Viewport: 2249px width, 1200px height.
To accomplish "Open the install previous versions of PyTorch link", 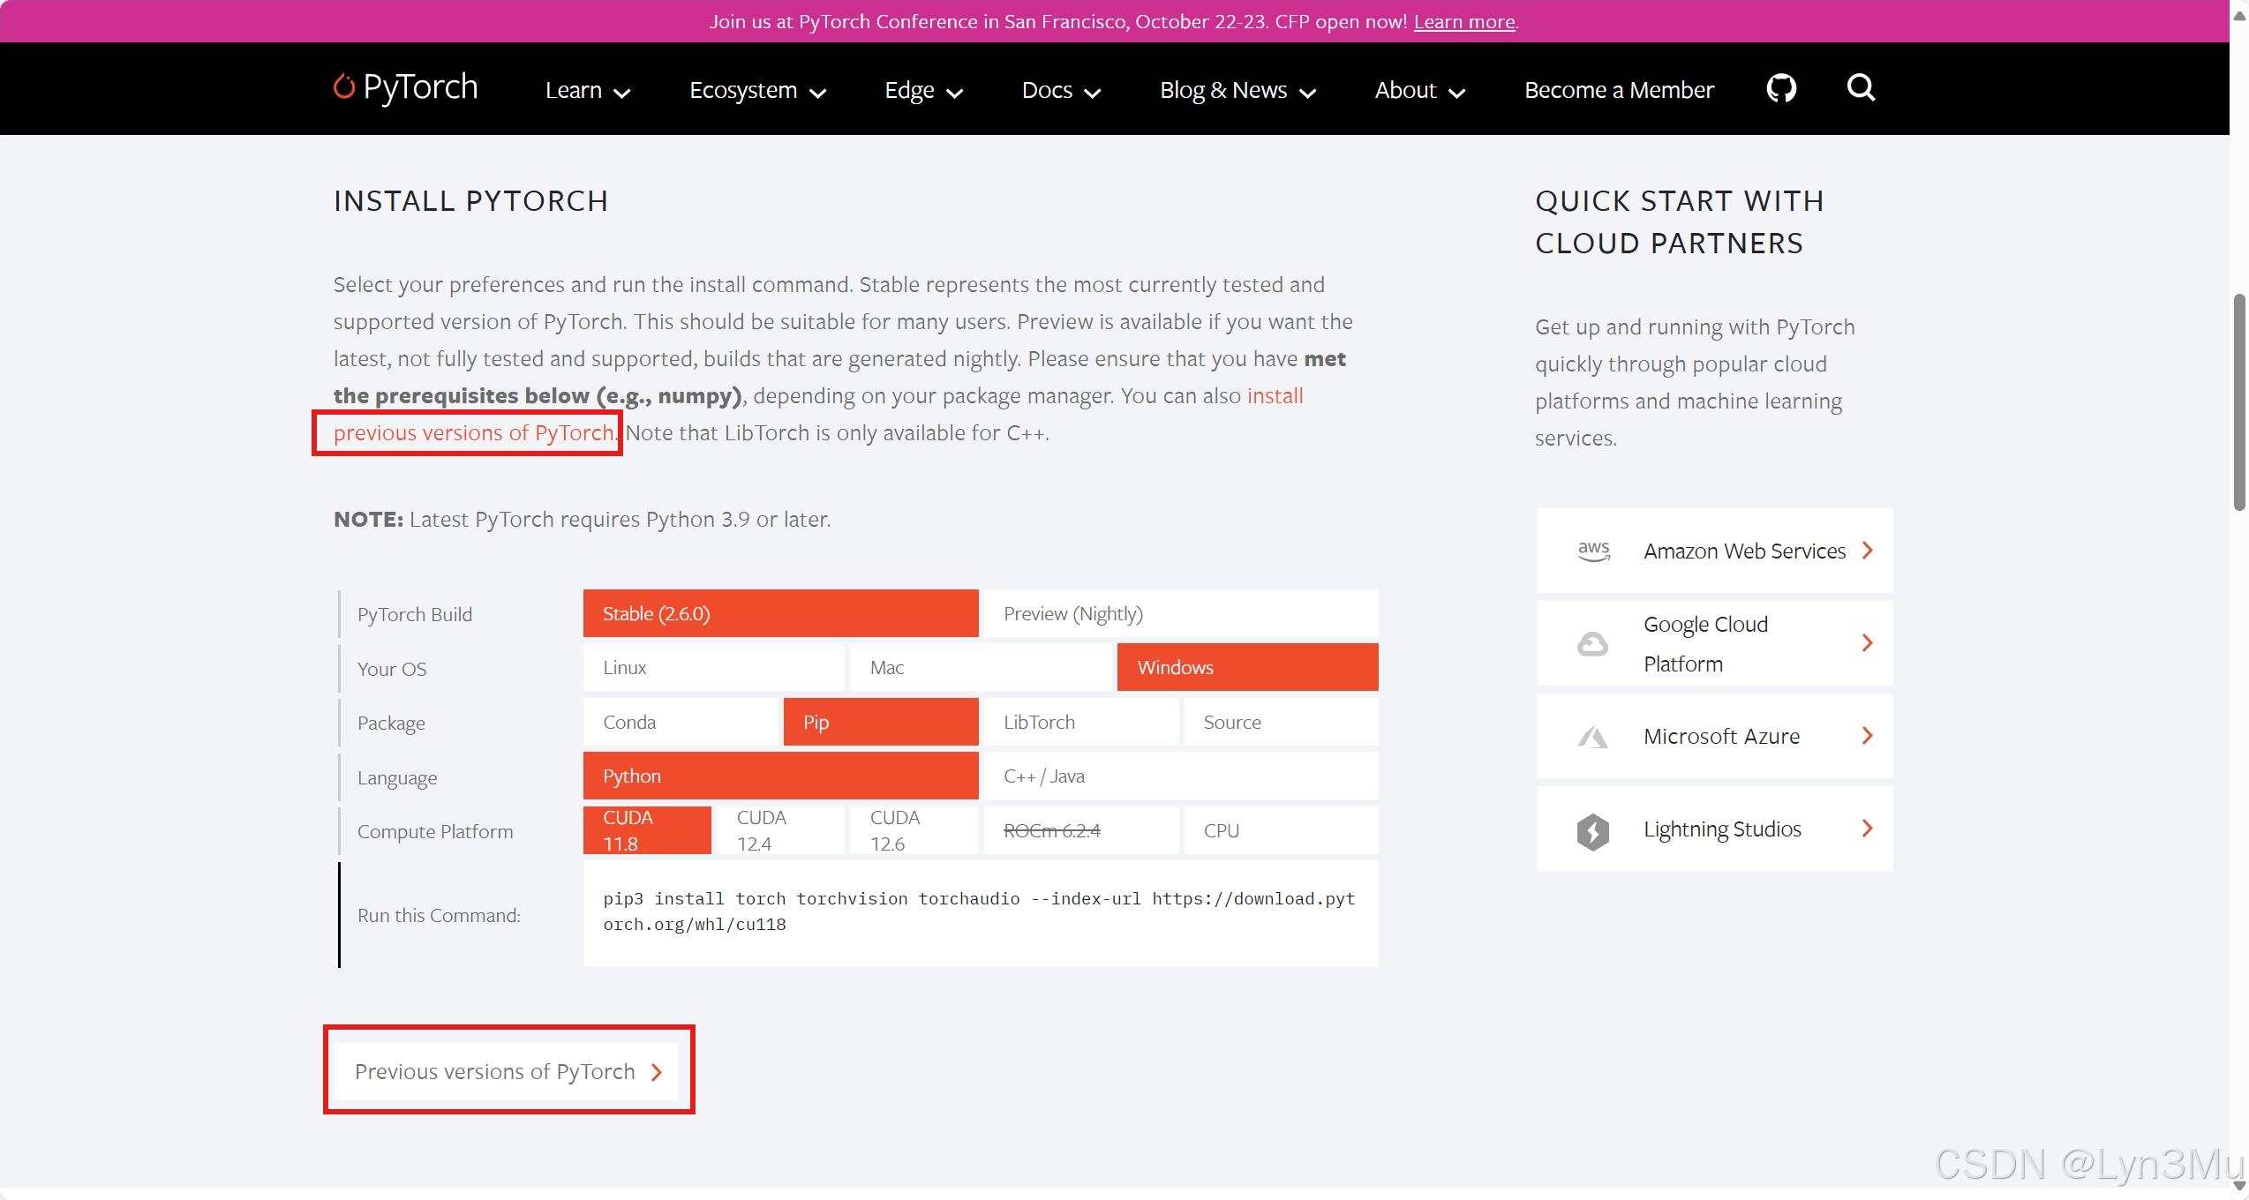I will tap(473, 433).
